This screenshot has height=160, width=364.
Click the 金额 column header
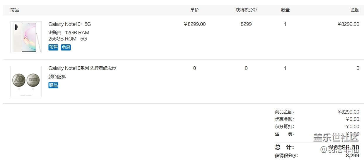point(355,10)
